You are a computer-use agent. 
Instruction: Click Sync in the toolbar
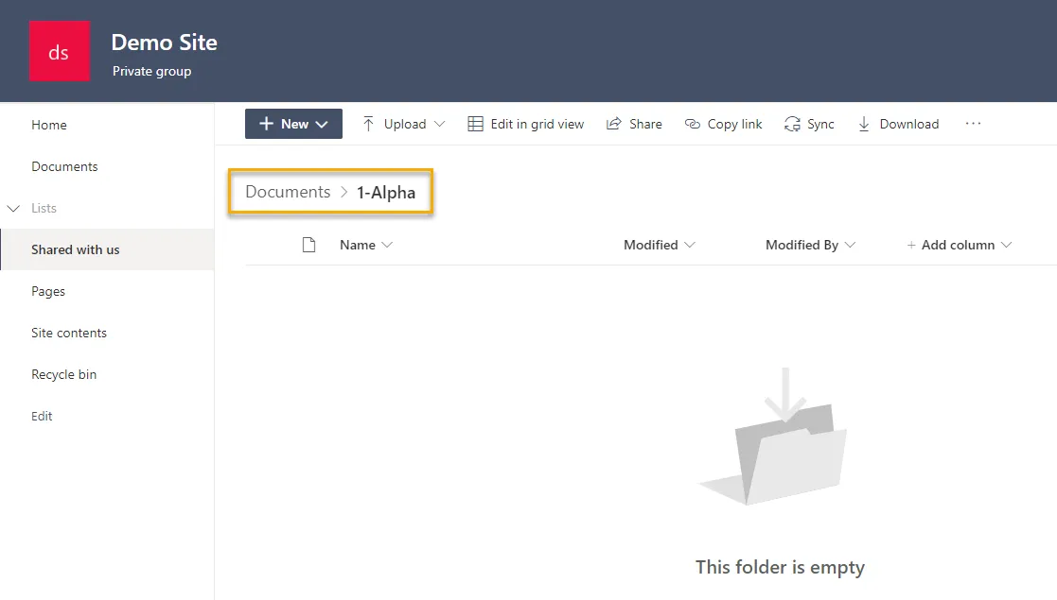[x=820, y=124]
